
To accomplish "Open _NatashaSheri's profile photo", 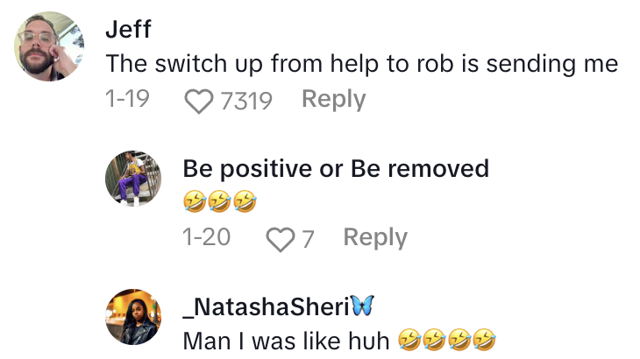I will tap(133, 317).
